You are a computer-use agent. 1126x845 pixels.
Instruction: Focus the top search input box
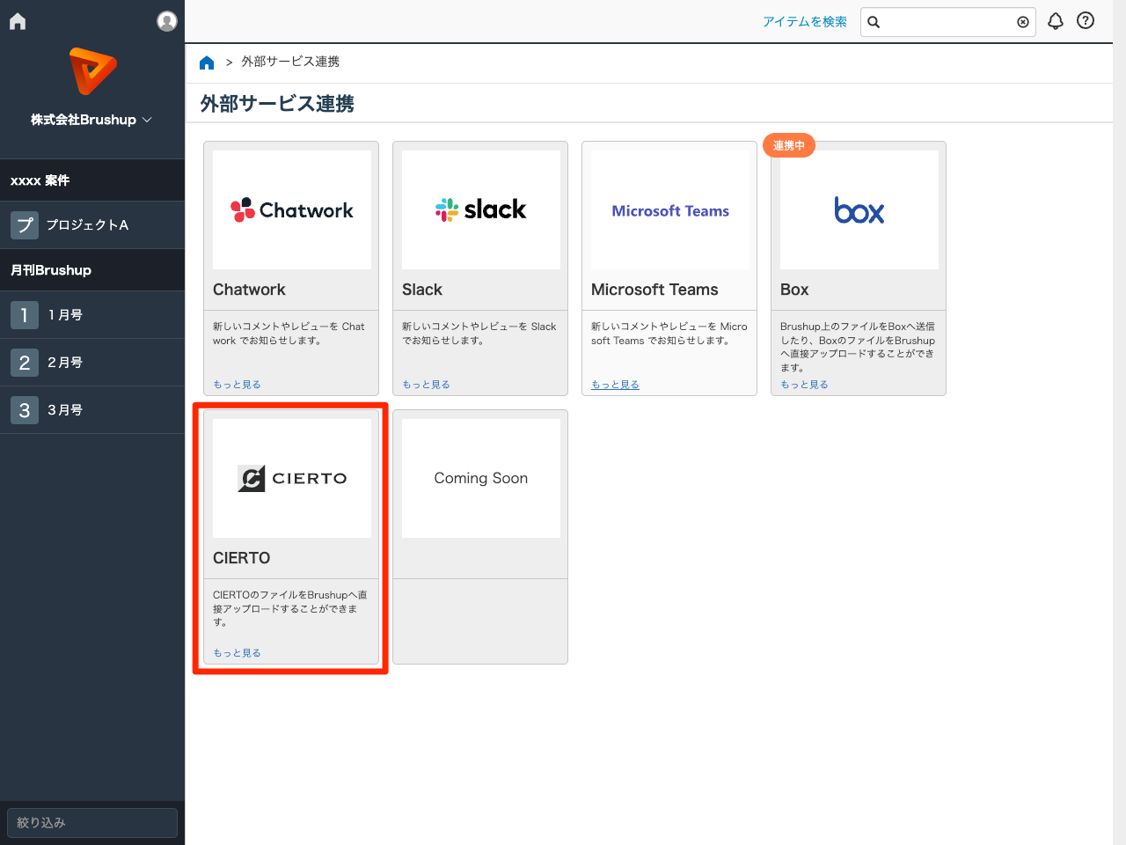948,22
